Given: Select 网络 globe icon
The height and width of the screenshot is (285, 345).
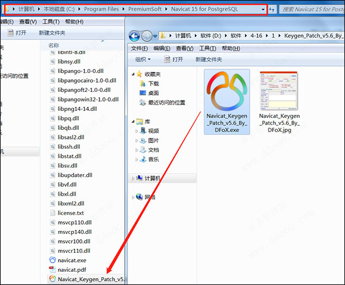Looking at the screenshot, I should point(140,197).
